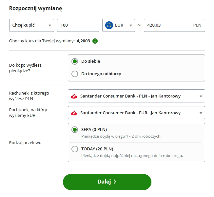The height and width of the screenshot is (197, 214).
Task: Select the 'Do innego odbiorcy' radio option
Action: [75, 74]
